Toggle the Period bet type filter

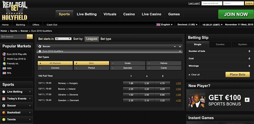click(x=91, y=68)
